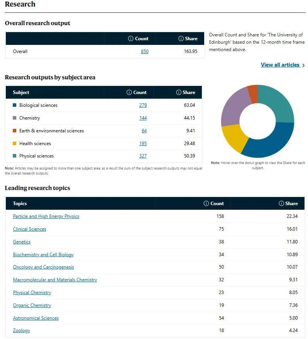Viewport: 308px width, 339px height.
Task: Click info icon beside Overall Count header
Action: tap(131, 39)
